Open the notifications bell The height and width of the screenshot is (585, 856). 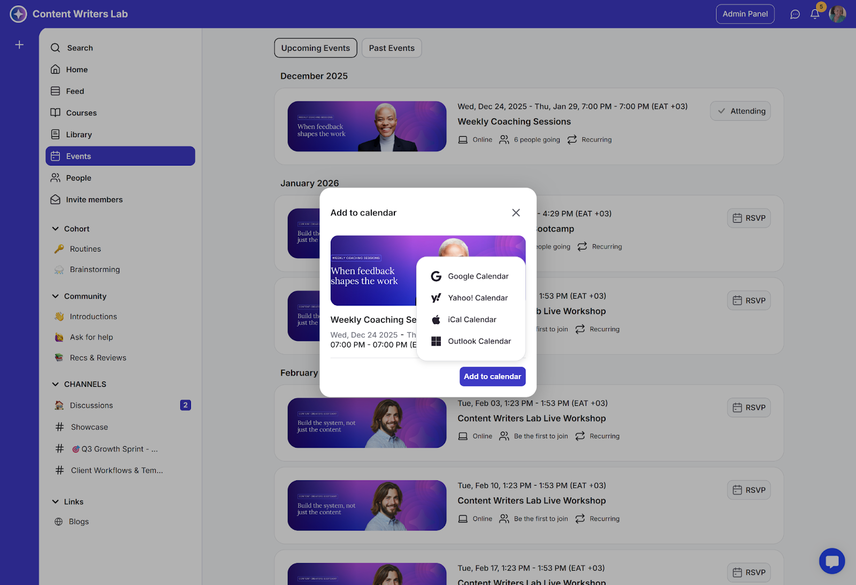815,14
